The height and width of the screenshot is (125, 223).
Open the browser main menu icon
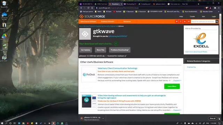click(x=219, y=8)
